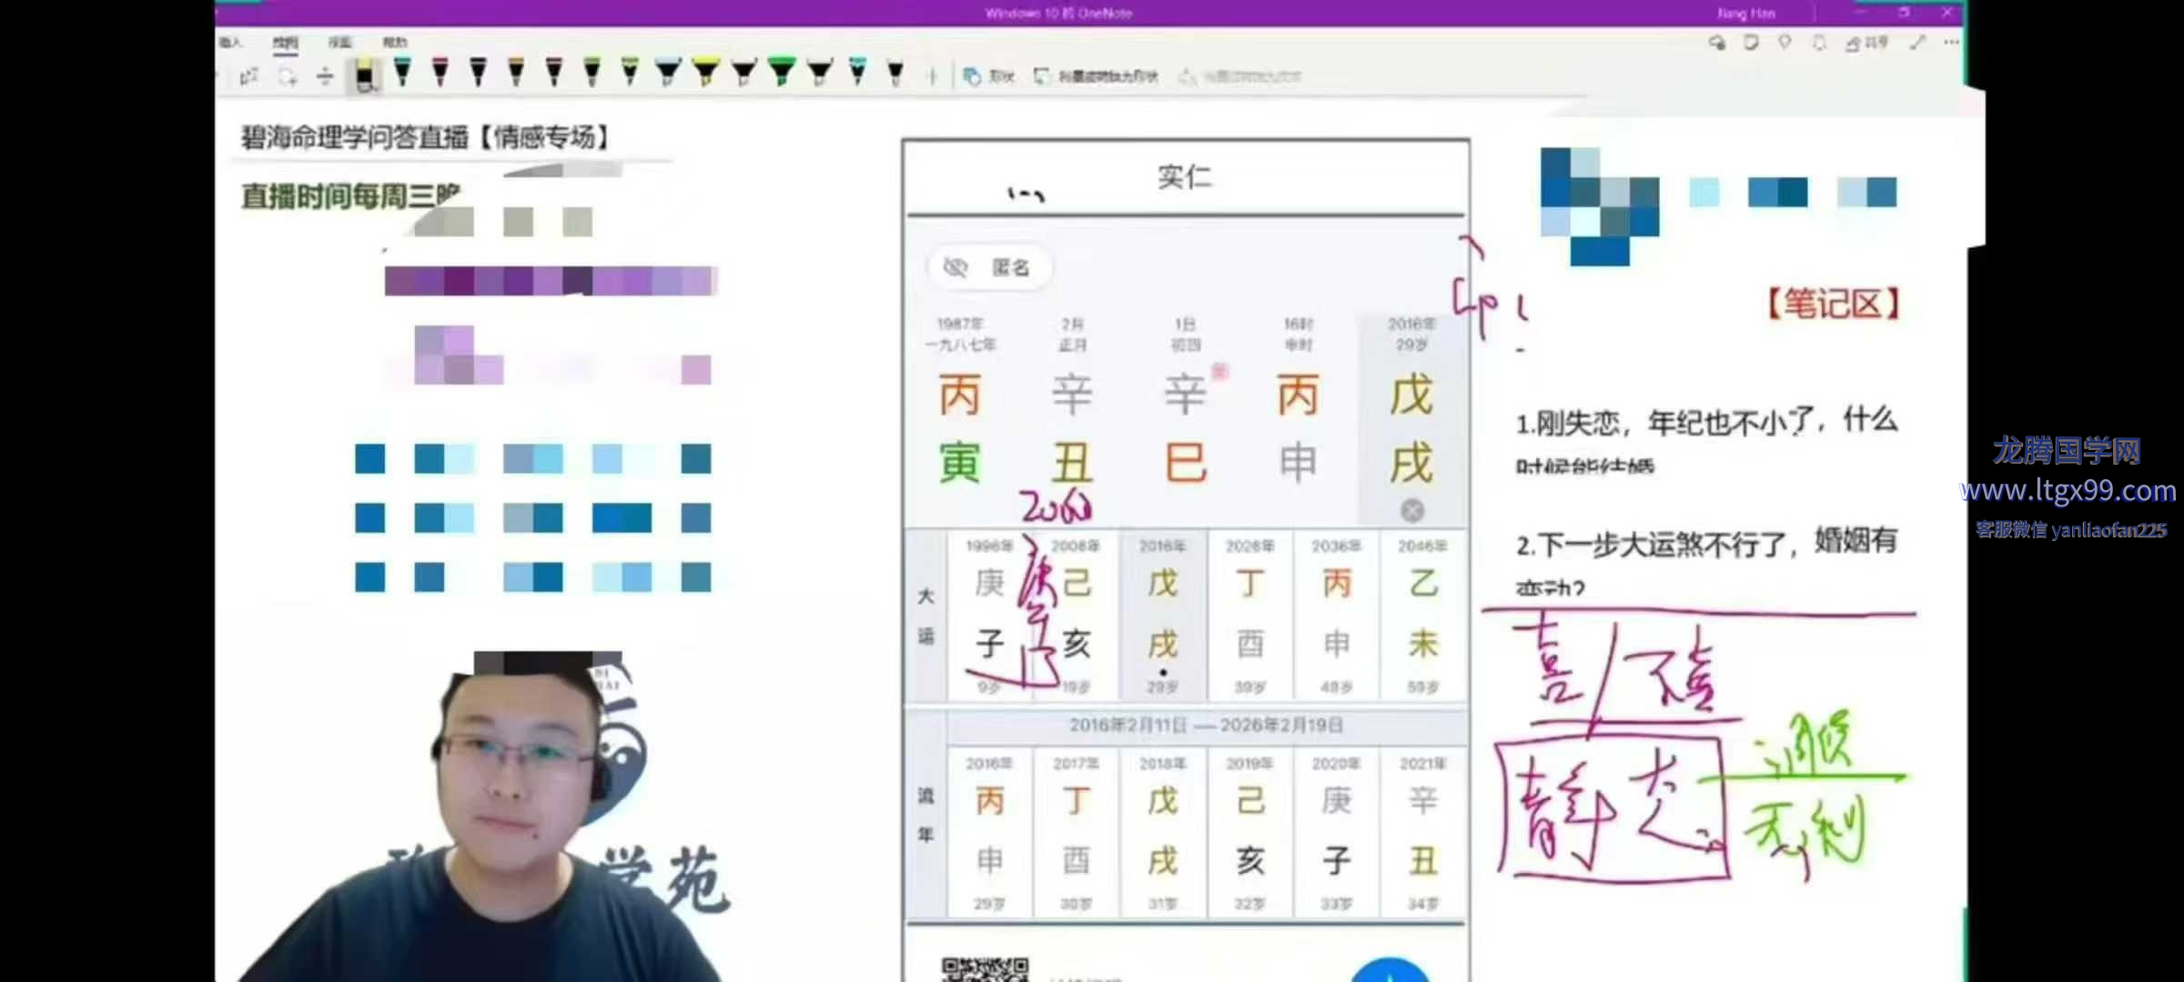Click the sync status cloud icon
This screenshot has height=982, width=2184.
click(1717, 42)
